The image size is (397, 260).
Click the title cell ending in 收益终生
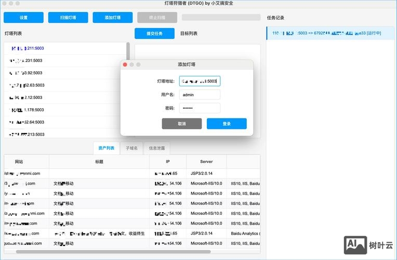(x=99, y=233)
